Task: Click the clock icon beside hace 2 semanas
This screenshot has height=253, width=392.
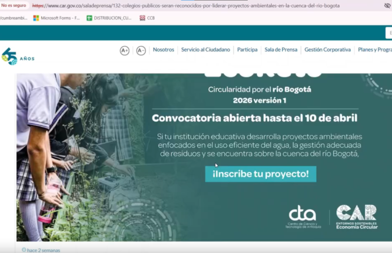Action: 24,250
